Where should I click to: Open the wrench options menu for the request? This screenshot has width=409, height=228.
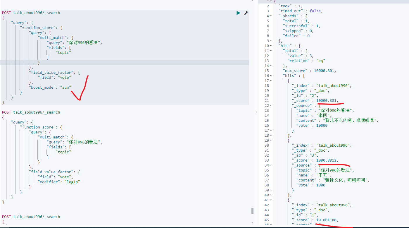[246, 13]
